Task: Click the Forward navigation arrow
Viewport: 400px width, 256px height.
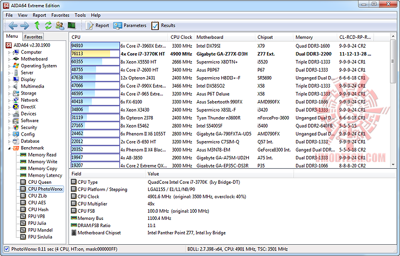Action: tap(24, 26)
